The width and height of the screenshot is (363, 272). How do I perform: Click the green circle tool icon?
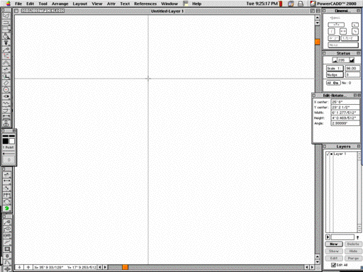point(6,208)
